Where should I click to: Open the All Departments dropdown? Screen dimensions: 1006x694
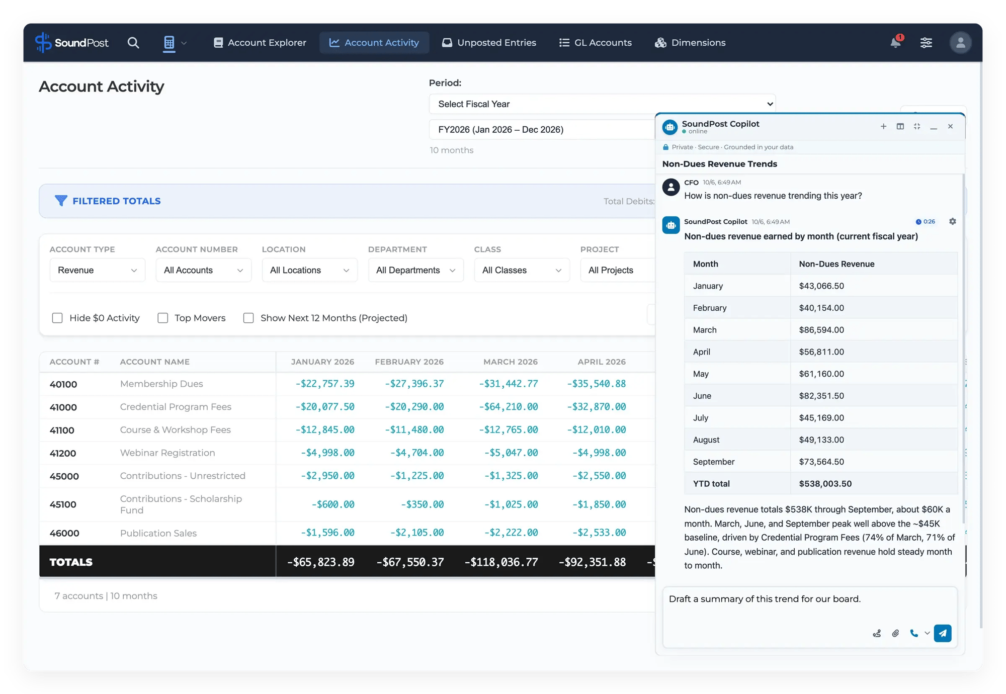coord(416,270)
